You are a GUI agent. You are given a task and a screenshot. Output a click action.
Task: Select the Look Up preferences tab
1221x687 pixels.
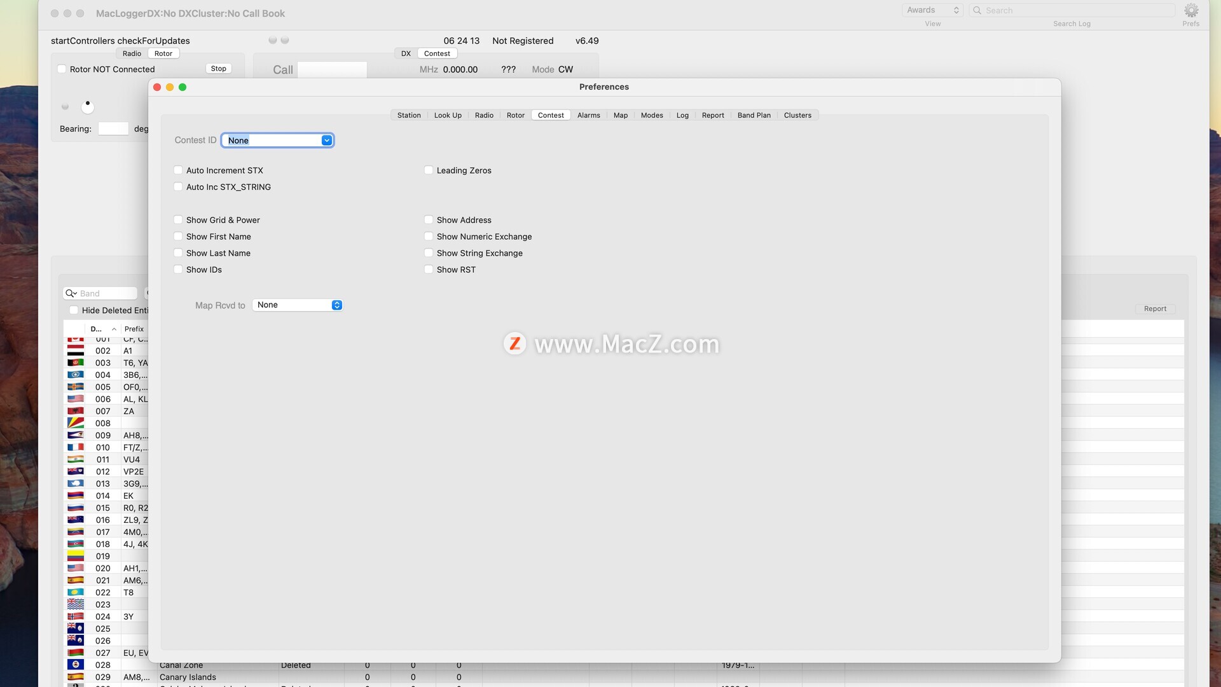pos(448,115)
